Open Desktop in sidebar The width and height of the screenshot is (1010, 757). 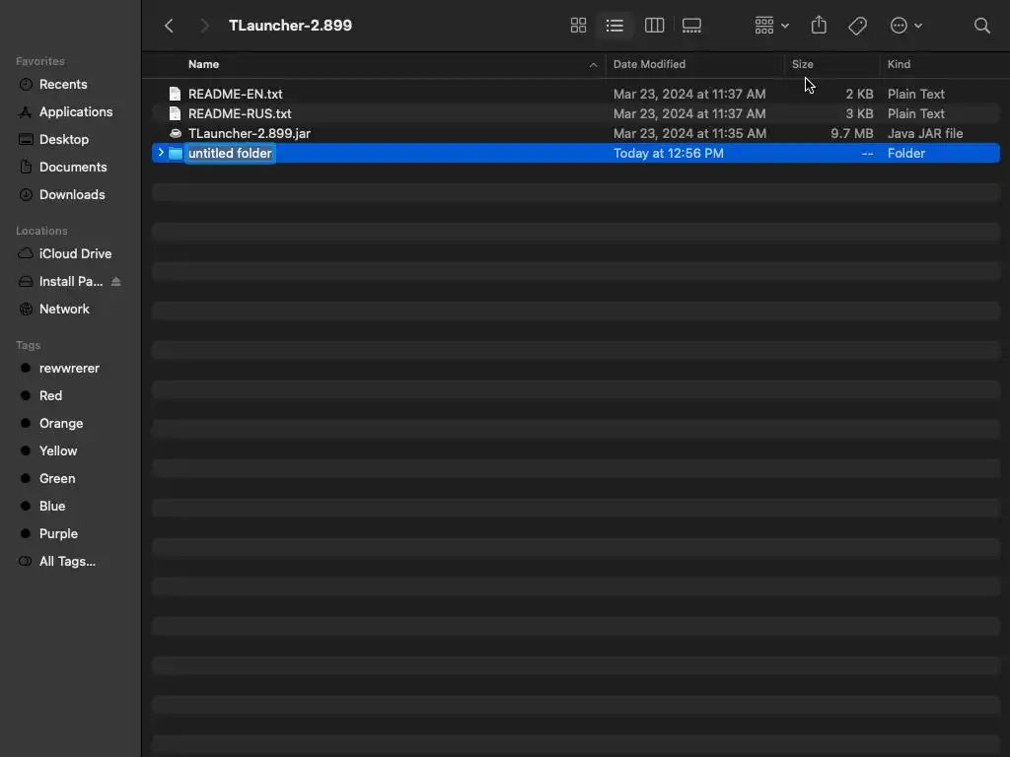click(x=64, y=140)
